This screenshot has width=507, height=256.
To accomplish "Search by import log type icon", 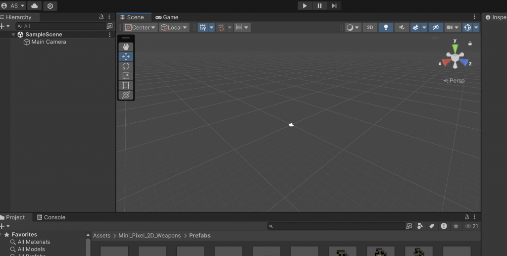I will coord(444,226).
